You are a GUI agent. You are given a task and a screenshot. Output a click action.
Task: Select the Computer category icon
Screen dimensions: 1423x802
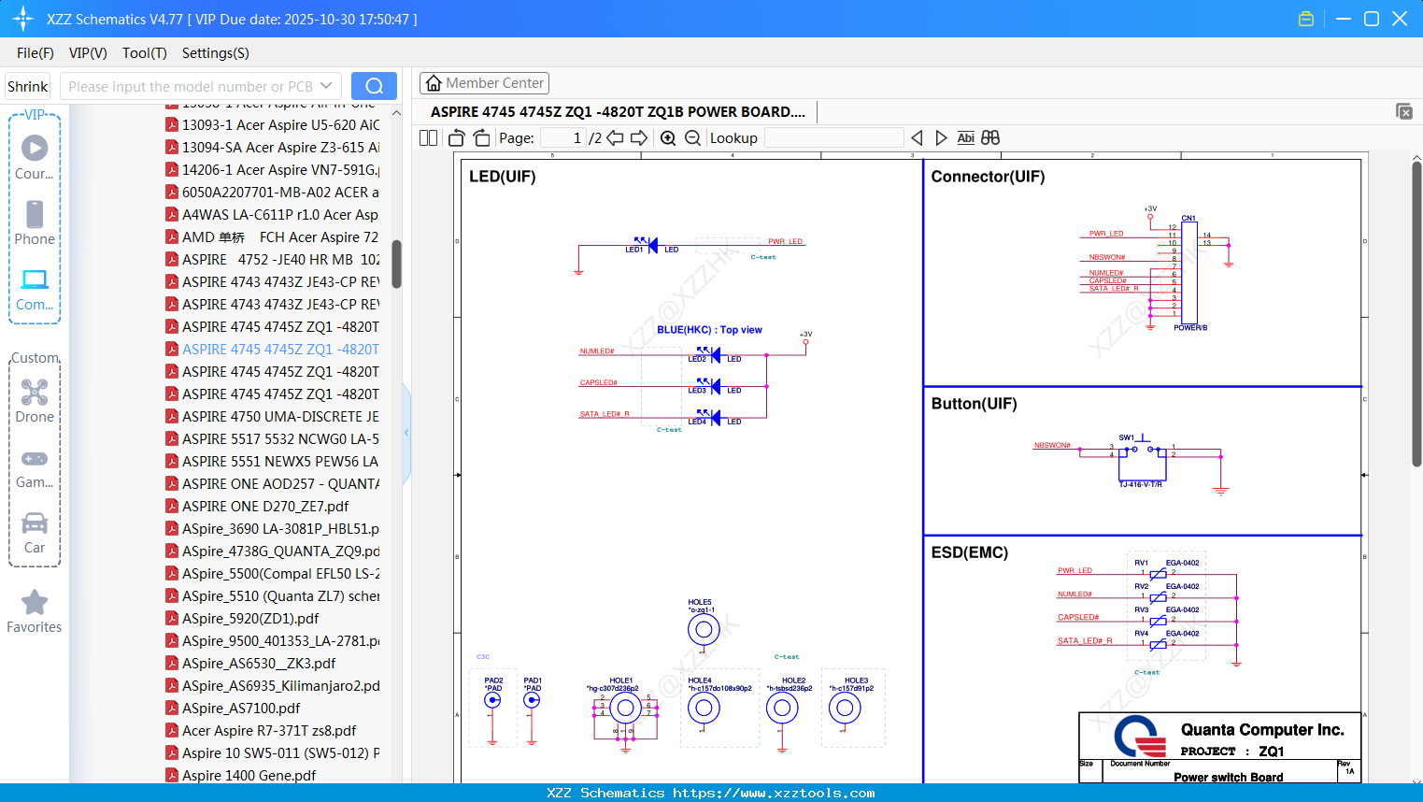click(x=35, y=289)
